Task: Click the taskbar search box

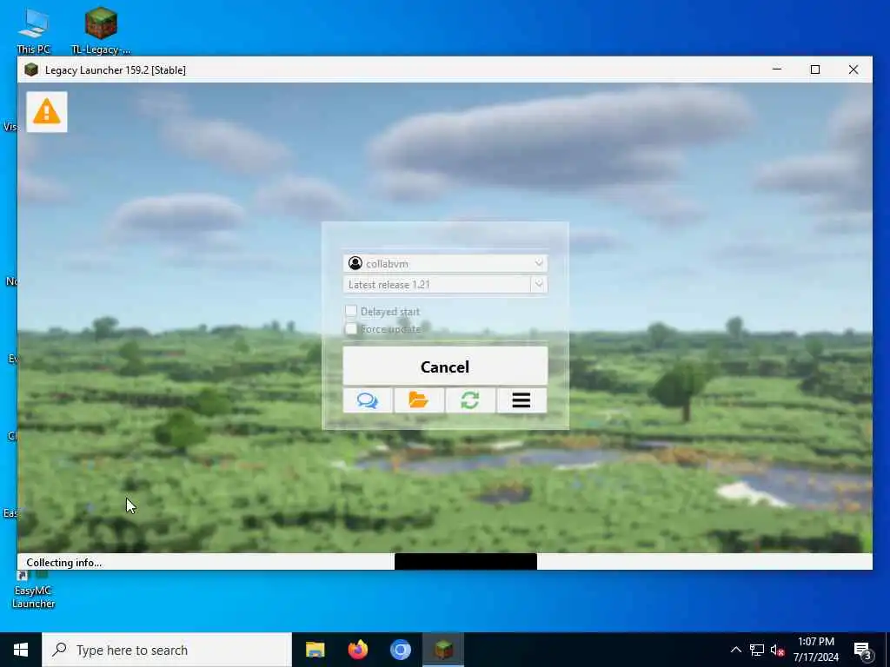Action: [x=167, y=650]
